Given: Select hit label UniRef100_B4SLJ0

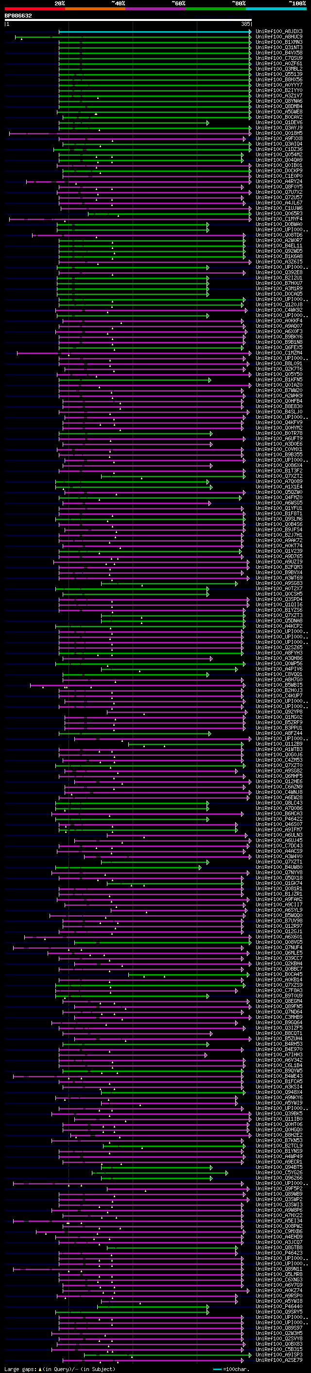Looking at the screenshot, I should coord(279,412).
